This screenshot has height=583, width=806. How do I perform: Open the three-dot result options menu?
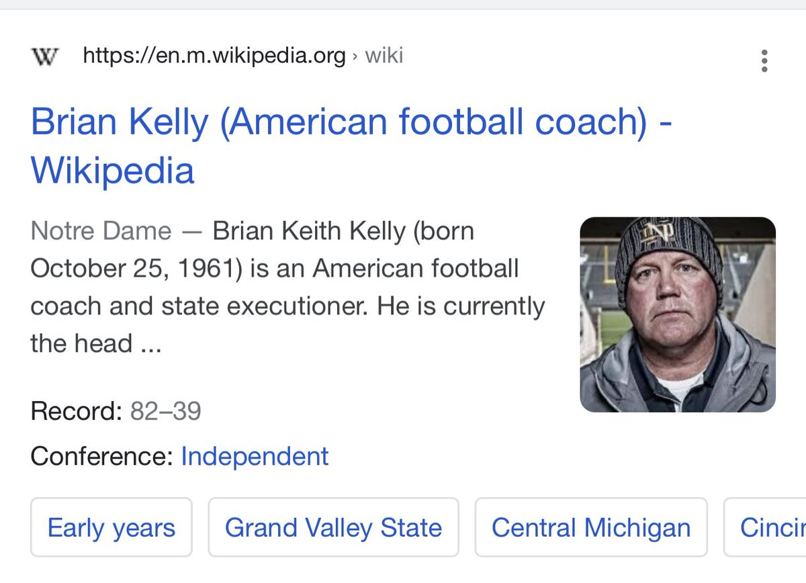(764, 61)
